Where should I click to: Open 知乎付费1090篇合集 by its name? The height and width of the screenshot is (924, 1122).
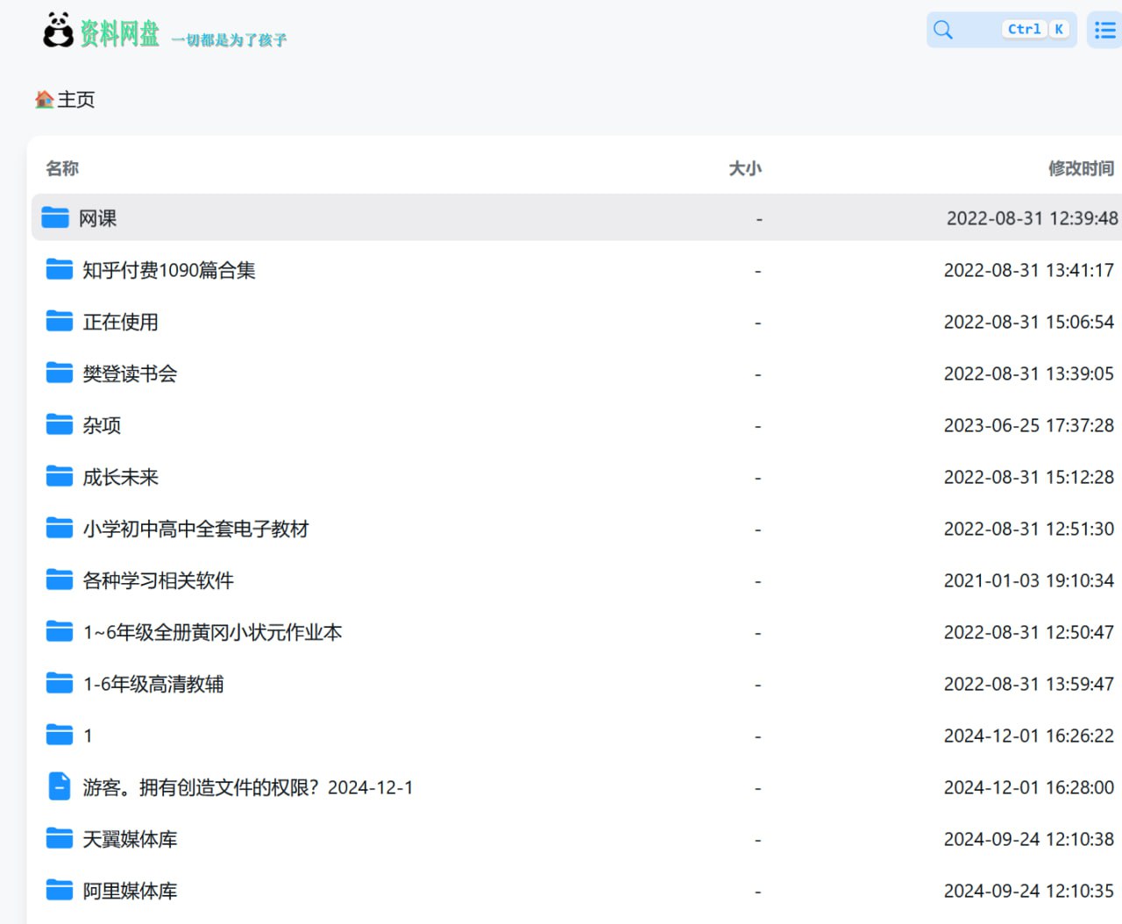click(169, 270)
